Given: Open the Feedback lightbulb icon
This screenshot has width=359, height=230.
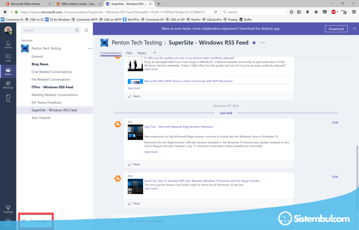Looking at the screenshot, I should coord(8,209).
